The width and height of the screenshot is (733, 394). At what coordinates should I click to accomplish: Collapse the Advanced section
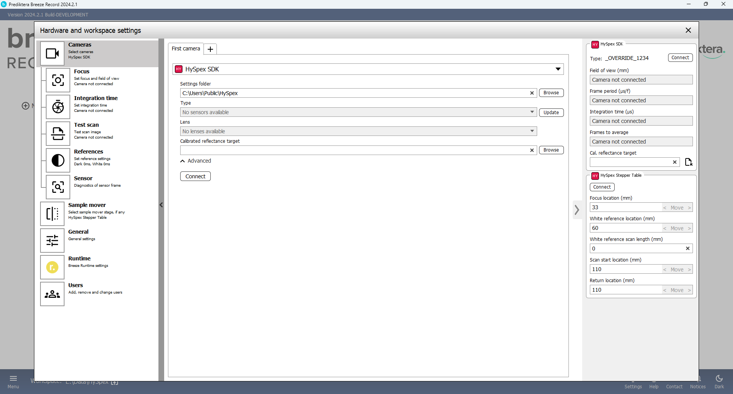(195, 161)
